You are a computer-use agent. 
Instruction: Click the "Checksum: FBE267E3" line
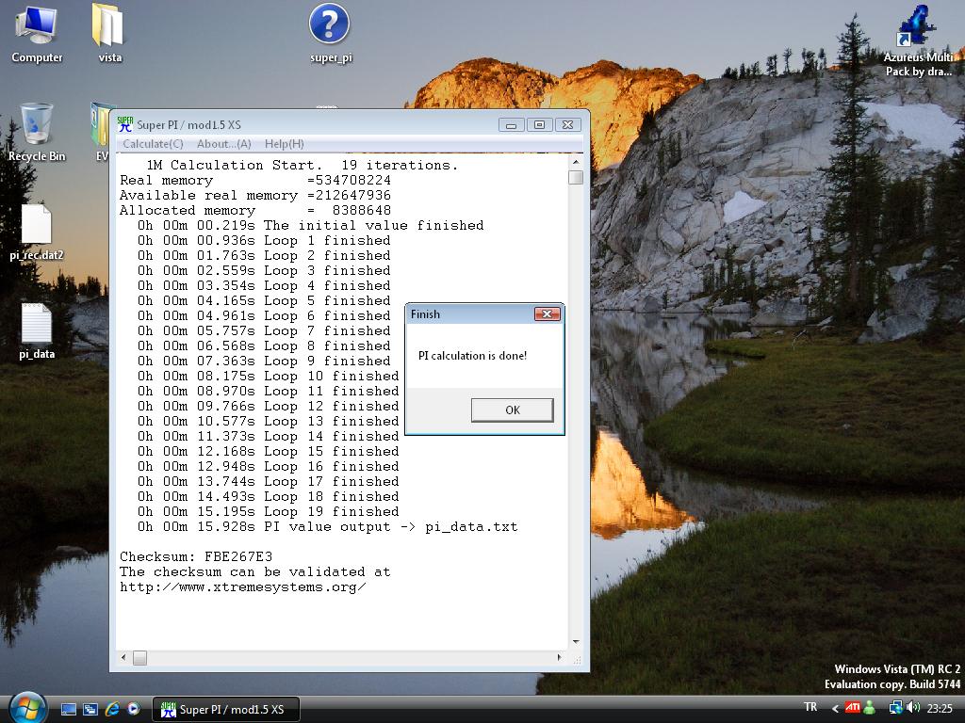[x=196, y=557]
